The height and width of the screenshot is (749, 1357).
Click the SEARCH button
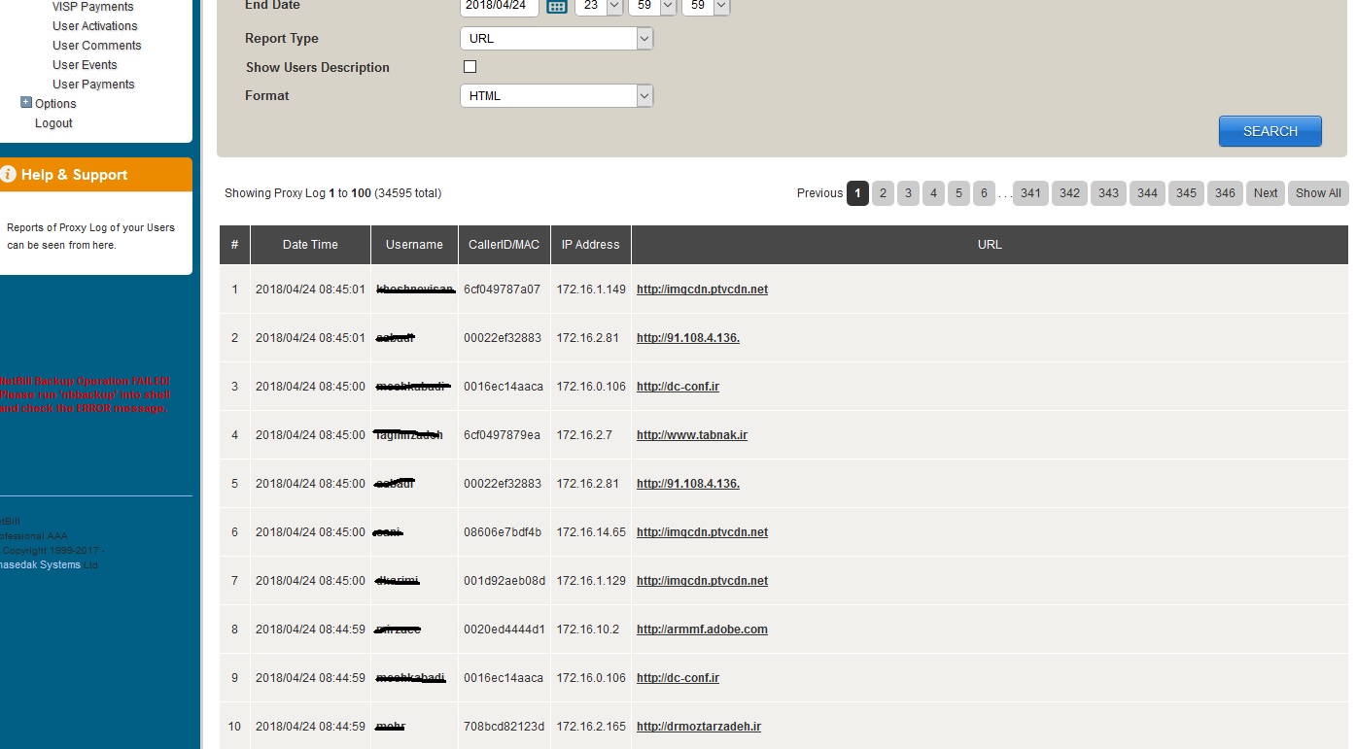[x=1270, y=131]
